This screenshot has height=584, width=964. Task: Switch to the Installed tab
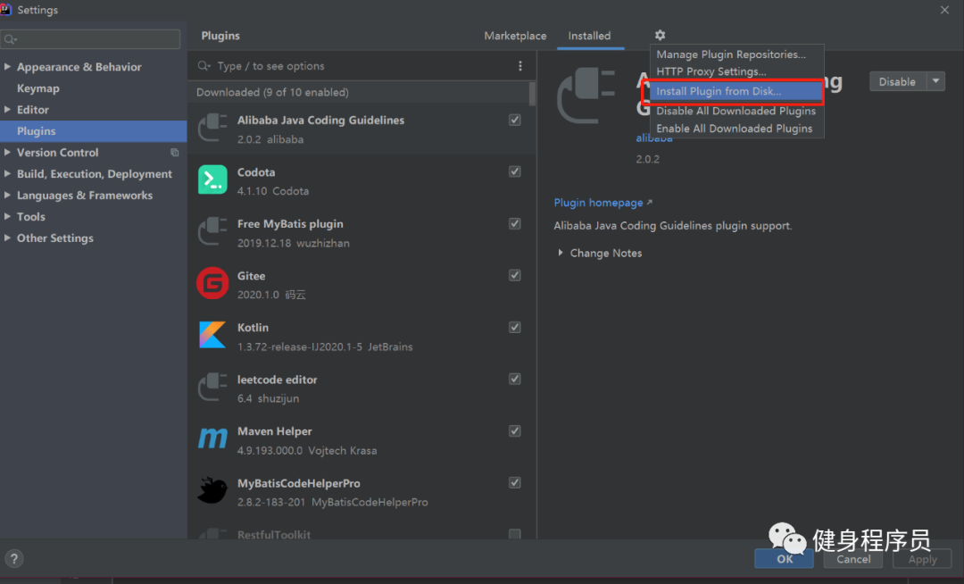pos(589,36)
